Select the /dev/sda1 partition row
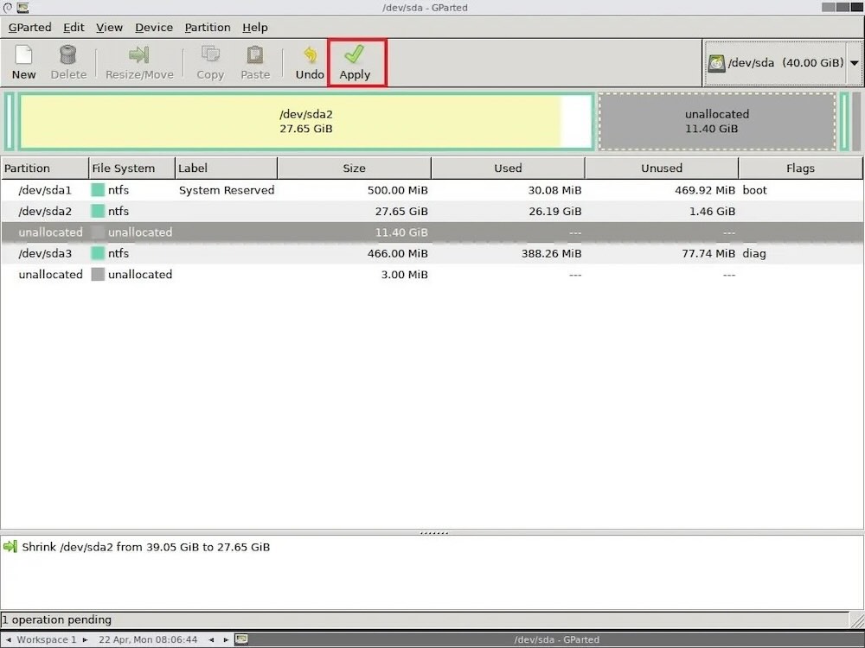 click(45, 190)
